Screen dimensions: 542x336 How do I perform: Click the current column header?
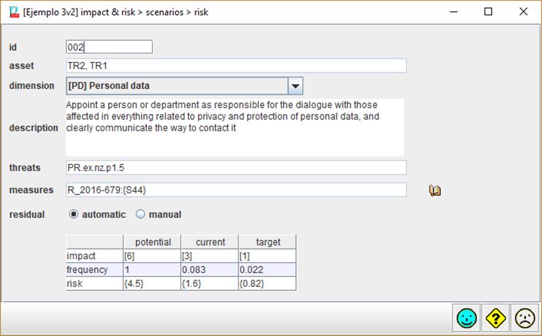(x=210, y=242)
